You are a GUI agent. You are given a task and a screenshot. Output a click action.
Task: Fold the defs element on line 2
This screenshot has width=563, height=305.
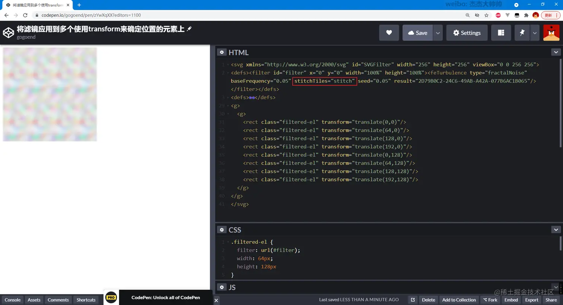click(228, 73)
